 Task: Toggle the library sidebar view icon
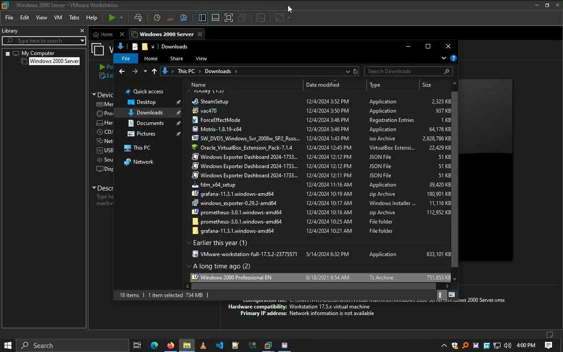[x=202, y=18]
